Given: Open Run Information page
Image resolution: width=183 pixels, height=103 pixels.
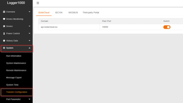Looking at the screenshot, I should tap(14, 56).
